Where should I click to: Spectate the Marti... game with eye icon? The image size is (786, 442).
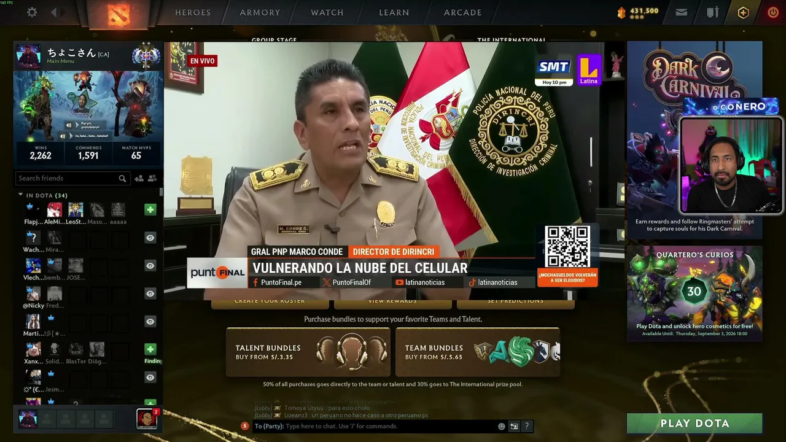point(150,321)
